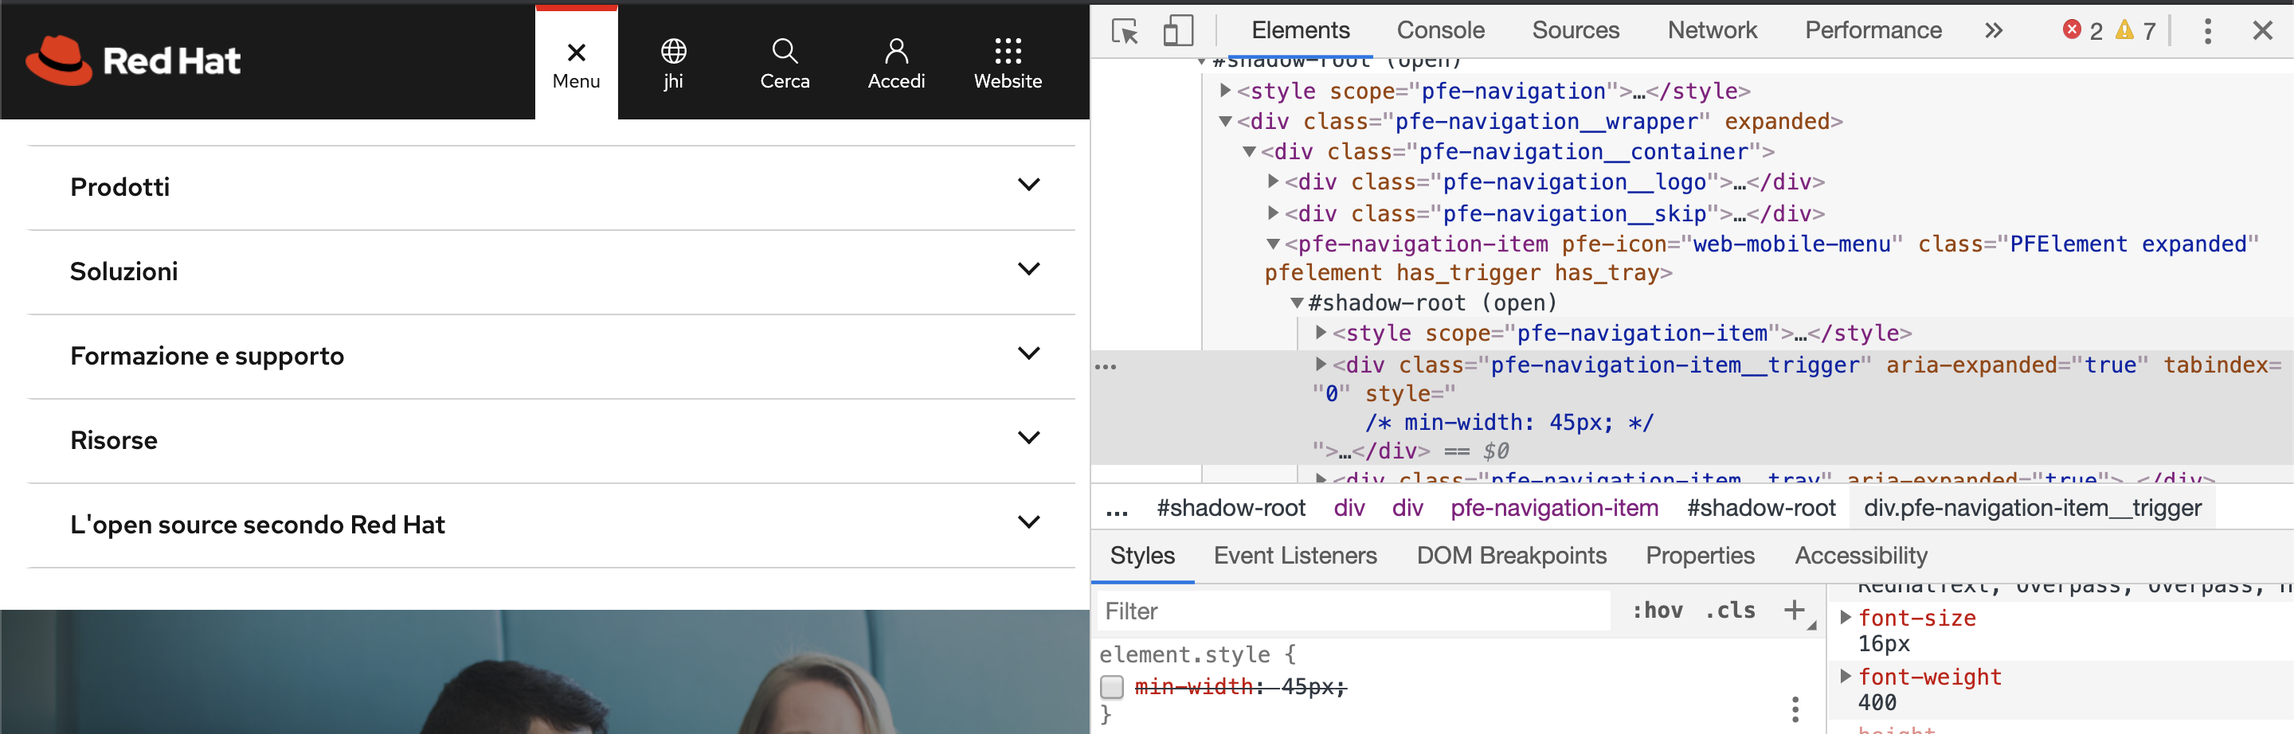Click the Styles Filter input field
The image size is (2294, 734).
[1353, 611]
